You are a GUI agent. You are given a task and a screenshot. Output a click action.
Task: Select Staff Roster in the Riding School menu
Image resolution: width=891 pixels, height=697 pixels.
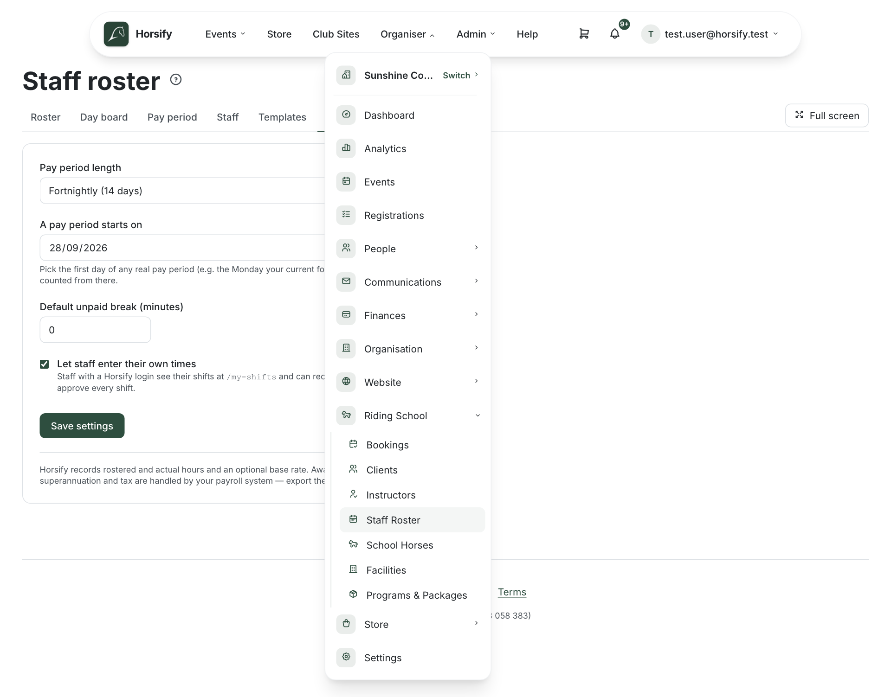pyautogui.click(x=412, y=520)
